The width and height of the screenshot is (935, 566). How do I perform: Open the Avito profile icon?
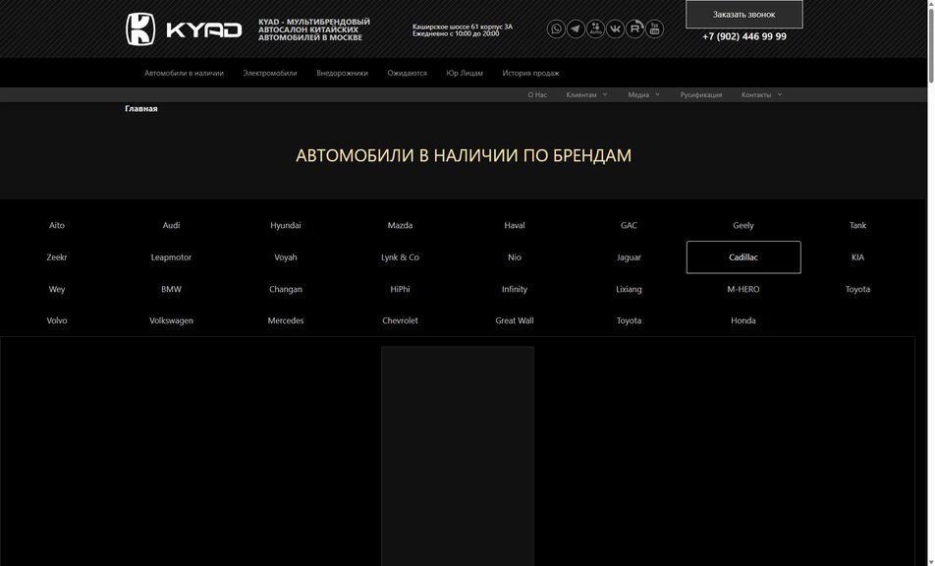[x=595, y=28]
